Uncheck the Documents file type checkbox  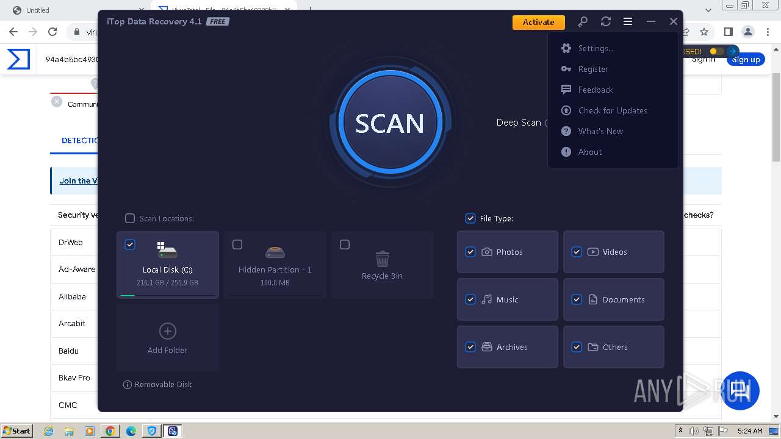[x=577, y=299]
